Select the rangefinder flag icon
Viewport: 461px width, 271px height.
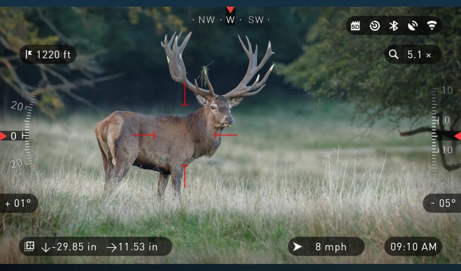29,55
